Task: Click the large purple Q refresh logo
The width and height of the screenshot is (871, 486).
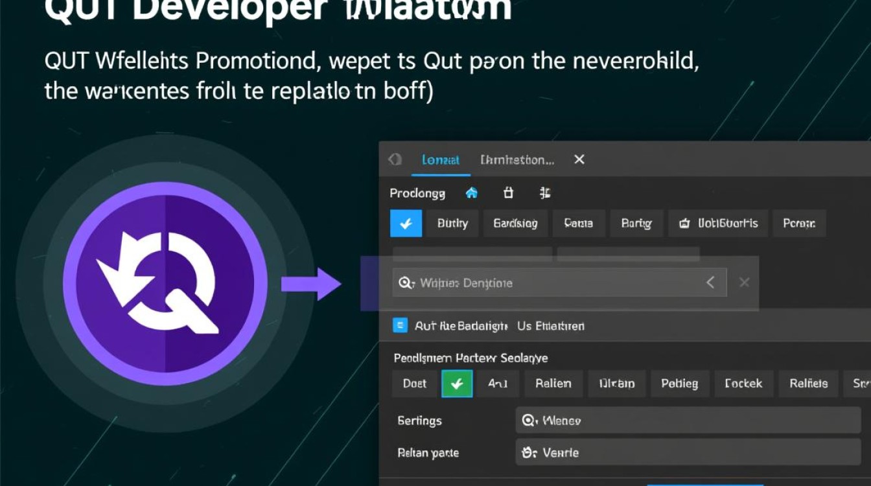Action: coord(165,284)
